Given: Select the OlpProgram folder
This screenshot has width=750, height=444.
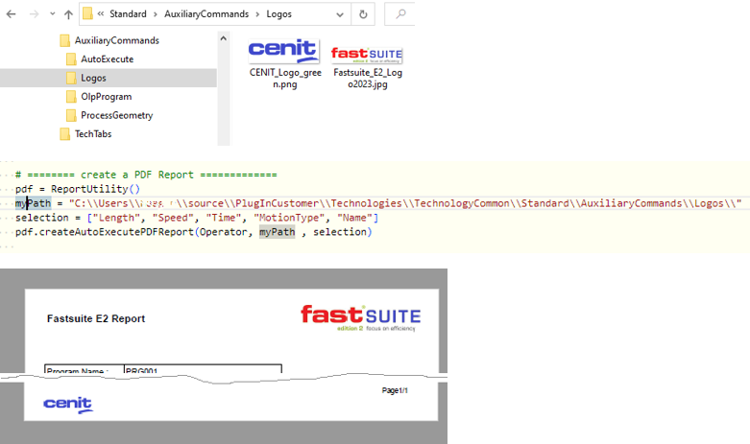Looking at the screenshot, I should 106,97.
